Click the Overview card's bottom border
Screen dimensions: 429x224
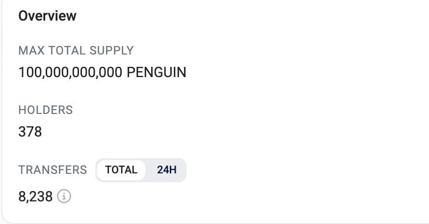tap(214, 223)
